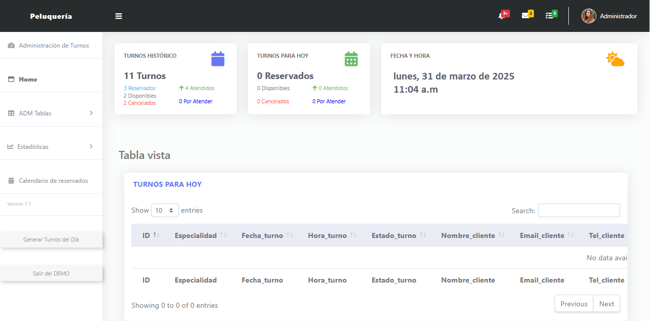This screenshot has height=321, width=650.
Task: Click the hamburger menu toggle icon
Action: click(119, 16)
